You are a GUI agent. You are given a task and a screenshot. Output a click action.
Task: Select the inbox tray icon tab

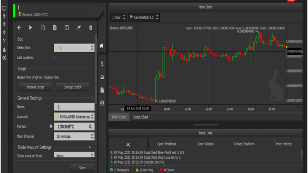click(x=102, y=77)
